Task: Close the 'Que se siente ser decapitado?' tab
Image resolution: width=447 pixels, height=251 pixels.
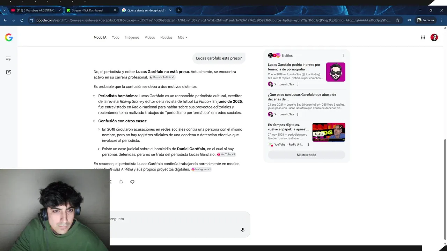Action: [170, 10]
